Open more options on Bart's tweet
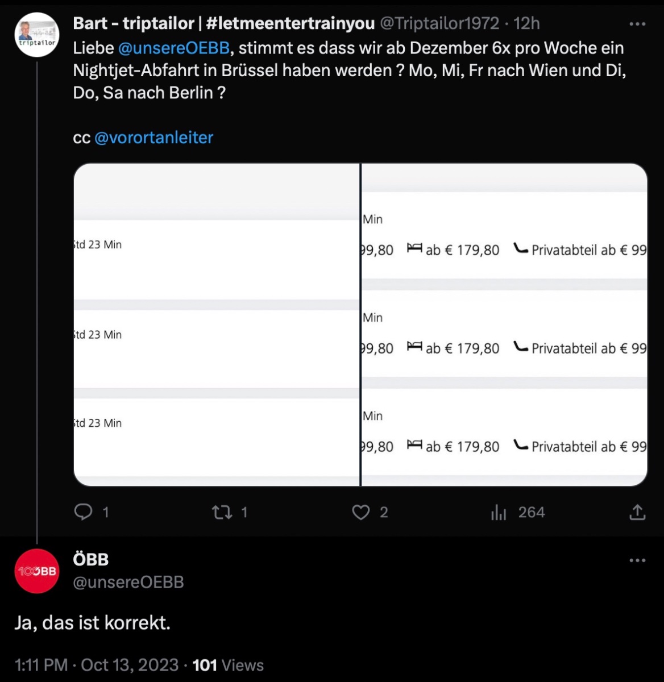The height and width of the screenshot is (682, 664). click(x=637, y=24)
